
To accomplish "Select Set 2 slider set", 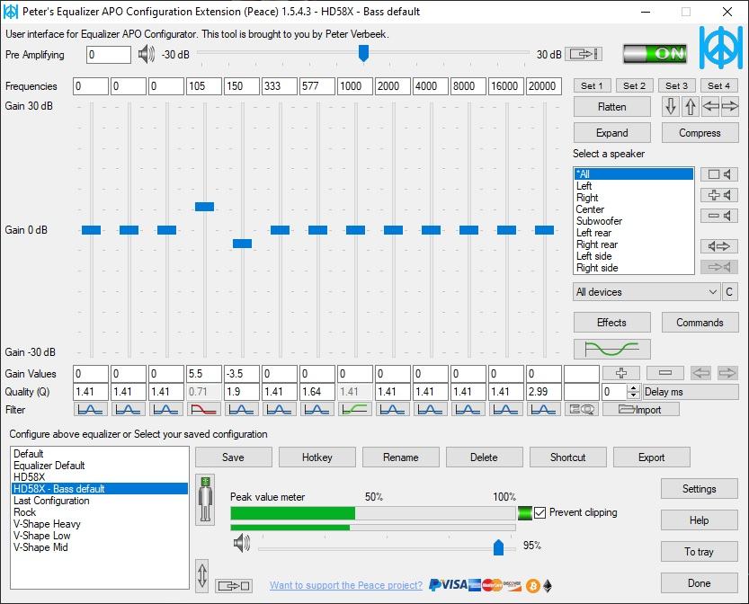I will pyautogui.click(x=635, y=86).
